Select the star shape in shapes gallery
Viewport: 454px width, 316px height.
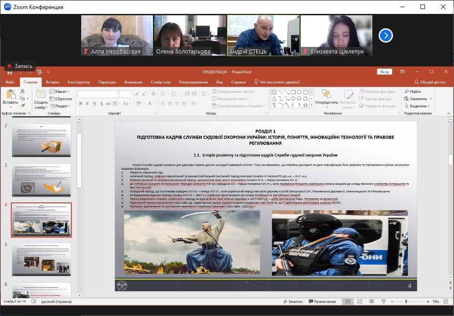[306, 105]
